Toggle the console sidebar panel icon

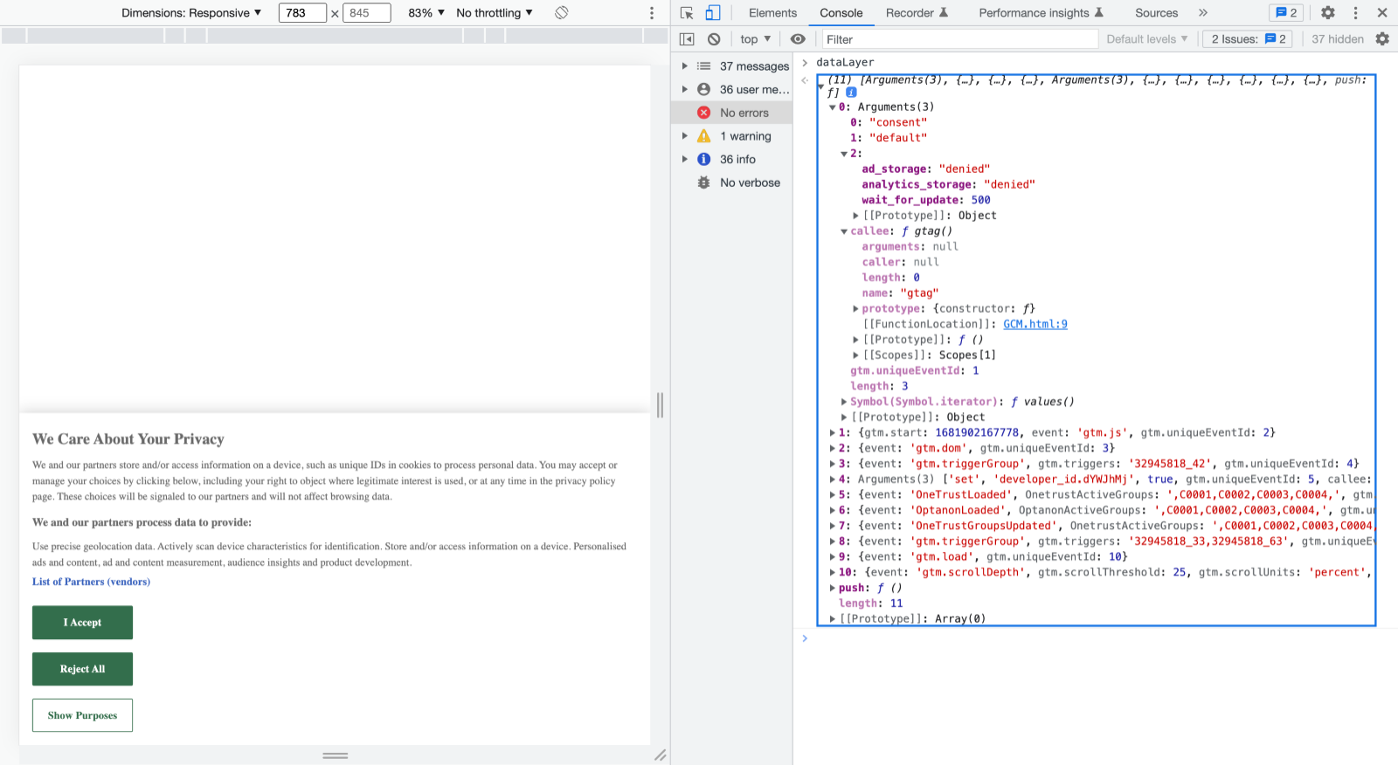tap(687, 39)
